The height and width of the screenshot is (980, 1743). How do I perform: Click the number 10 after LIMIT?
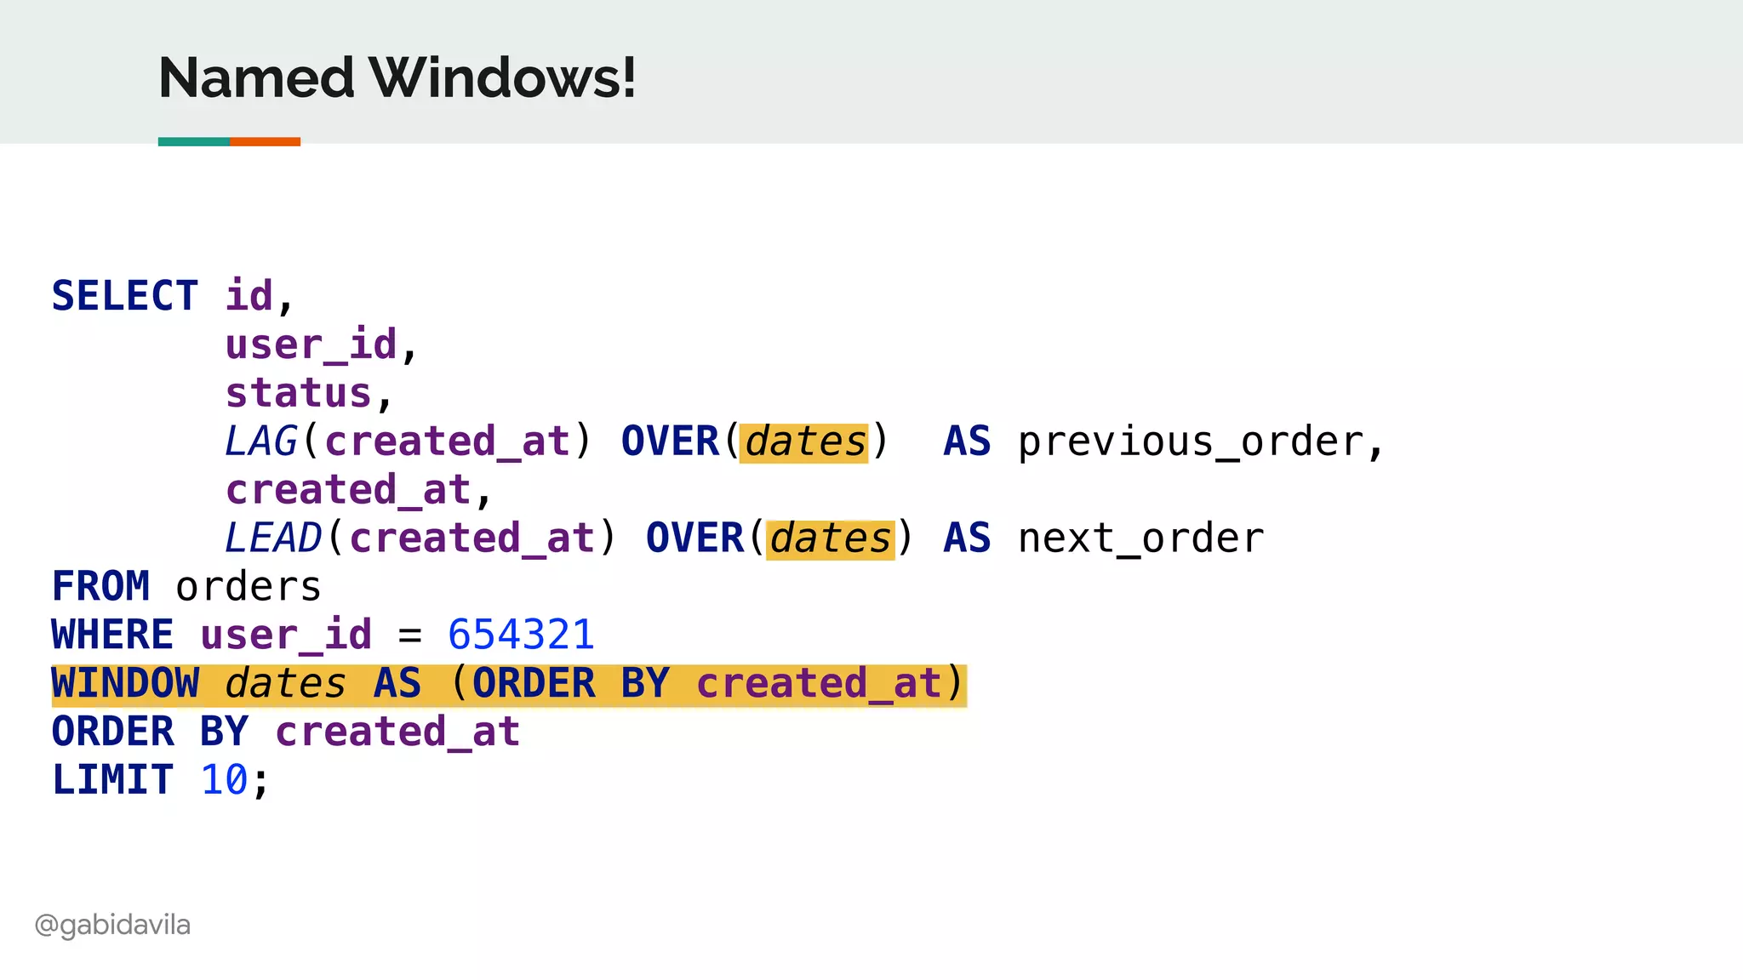tap(224, 780)
